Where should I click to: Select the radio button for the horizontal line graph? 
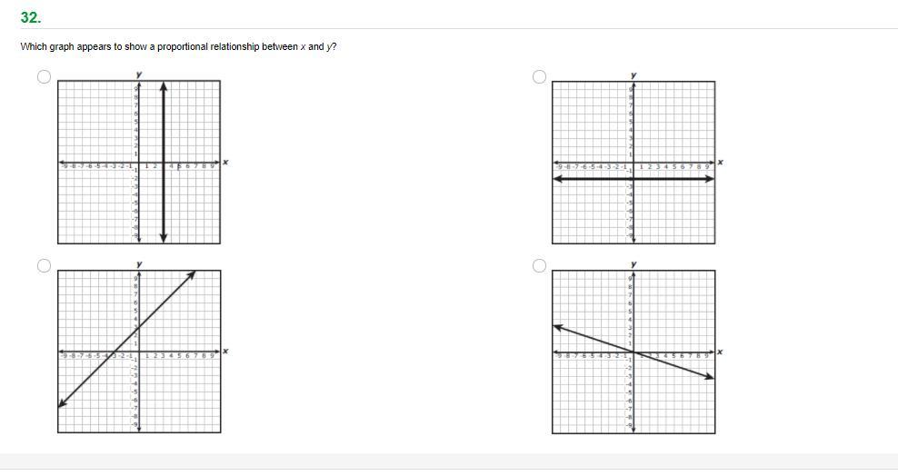[x=539, y=76]
